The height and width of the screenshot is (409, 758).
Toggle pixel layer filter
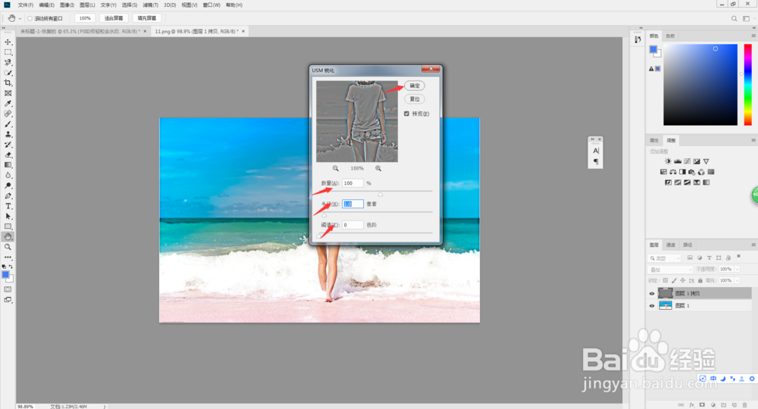pyautogui.click(x=690, y=258)
